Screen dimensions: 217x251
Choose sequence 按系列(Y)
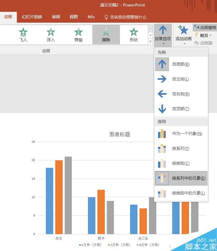181,149
